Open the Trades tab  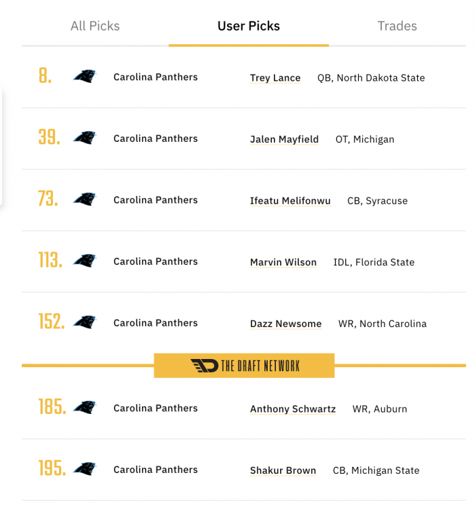click(398, 26)
